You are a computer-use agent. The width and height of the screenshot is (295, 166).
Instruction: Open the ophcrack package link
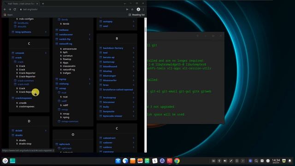[65, 144]
